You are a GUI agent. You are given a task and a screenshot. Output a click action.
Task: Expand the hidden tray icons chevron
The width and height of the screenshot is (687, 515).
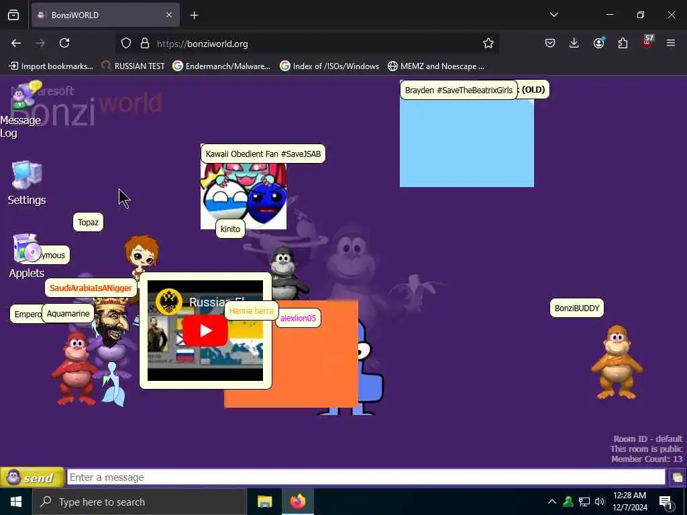[552, 502]
